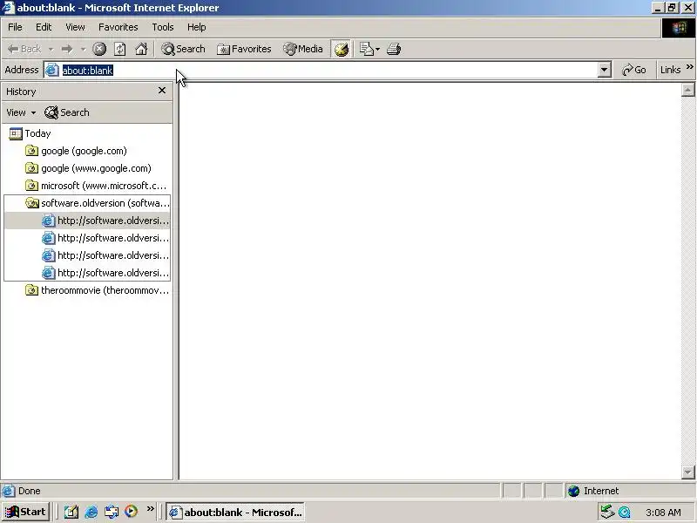Open the View menu in menu bar
This screenshot has height=523, width=697.
click(x=75, y=27)
